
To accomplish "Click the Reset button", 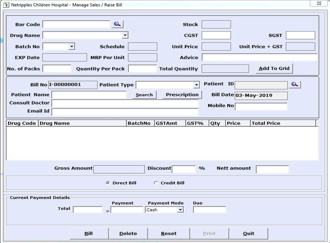I will pyautogui.click(x=169, y=234).
